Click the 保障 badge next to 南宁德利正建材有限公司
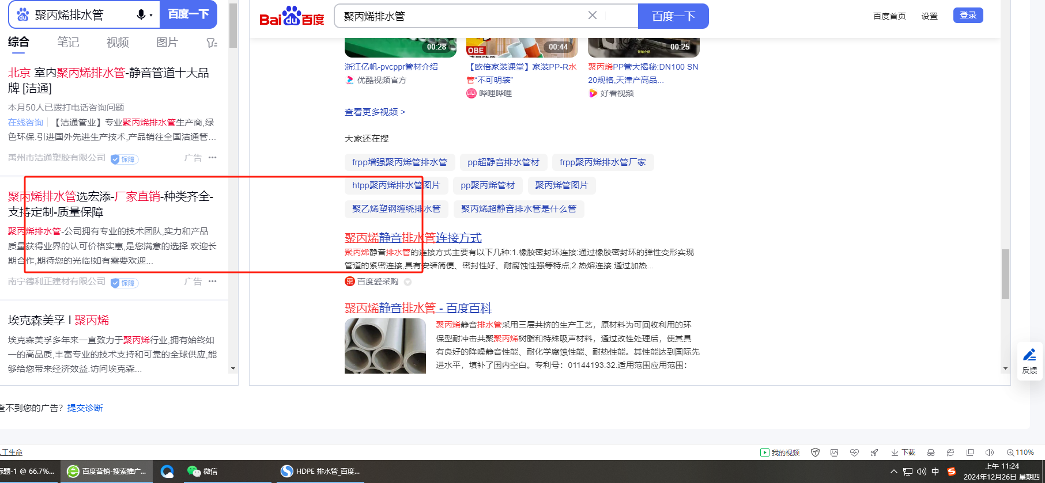1045x483 pixels. [x=125, y=283]
